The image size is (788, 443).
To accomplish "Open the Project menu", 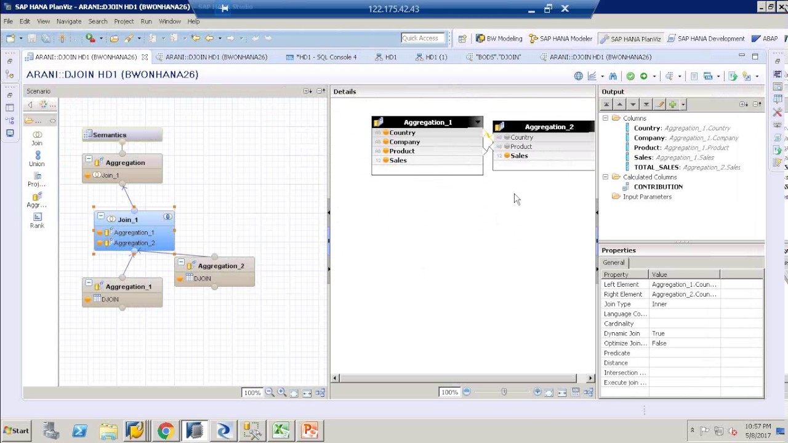I will 124,22.
